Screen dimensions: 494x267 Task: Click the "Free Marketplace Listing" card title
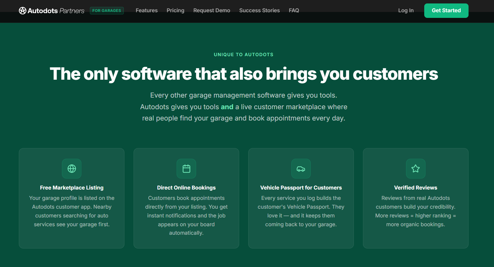pyautogui.click(x=72, y=188)
